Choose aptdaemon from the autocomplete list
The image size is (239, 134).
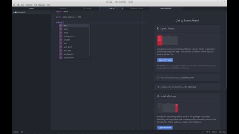pyautogui.click(x=74, y=54)
